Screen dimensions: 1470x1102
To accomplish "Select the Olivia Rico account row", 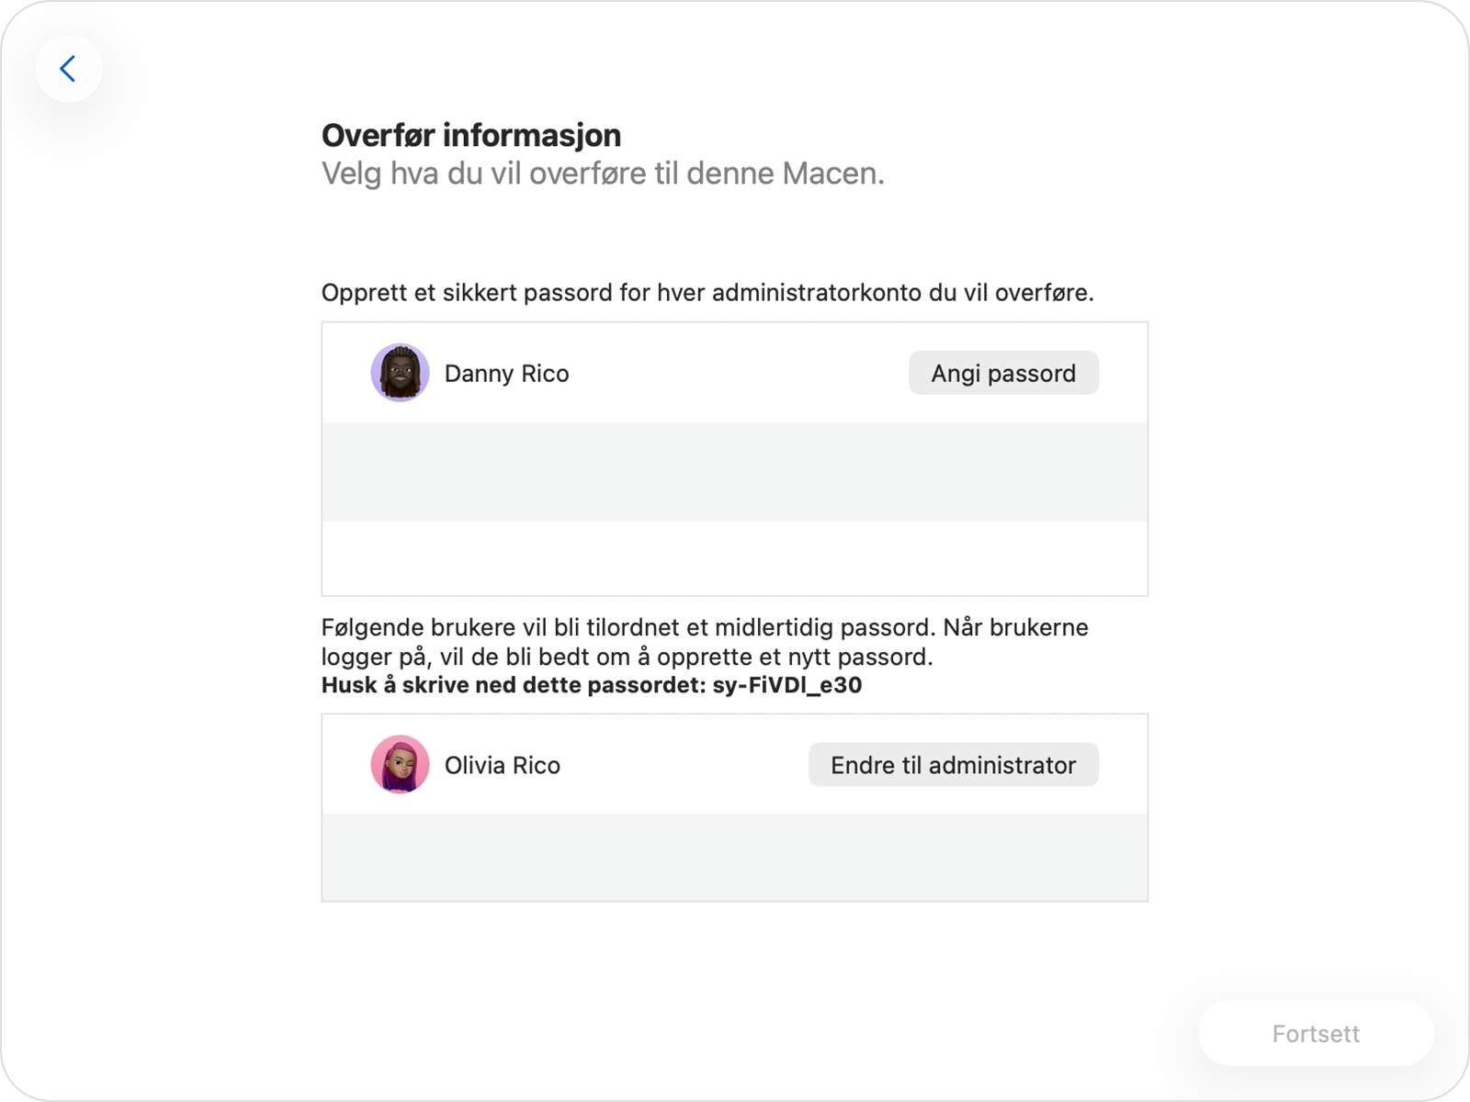I will point(643,764).
